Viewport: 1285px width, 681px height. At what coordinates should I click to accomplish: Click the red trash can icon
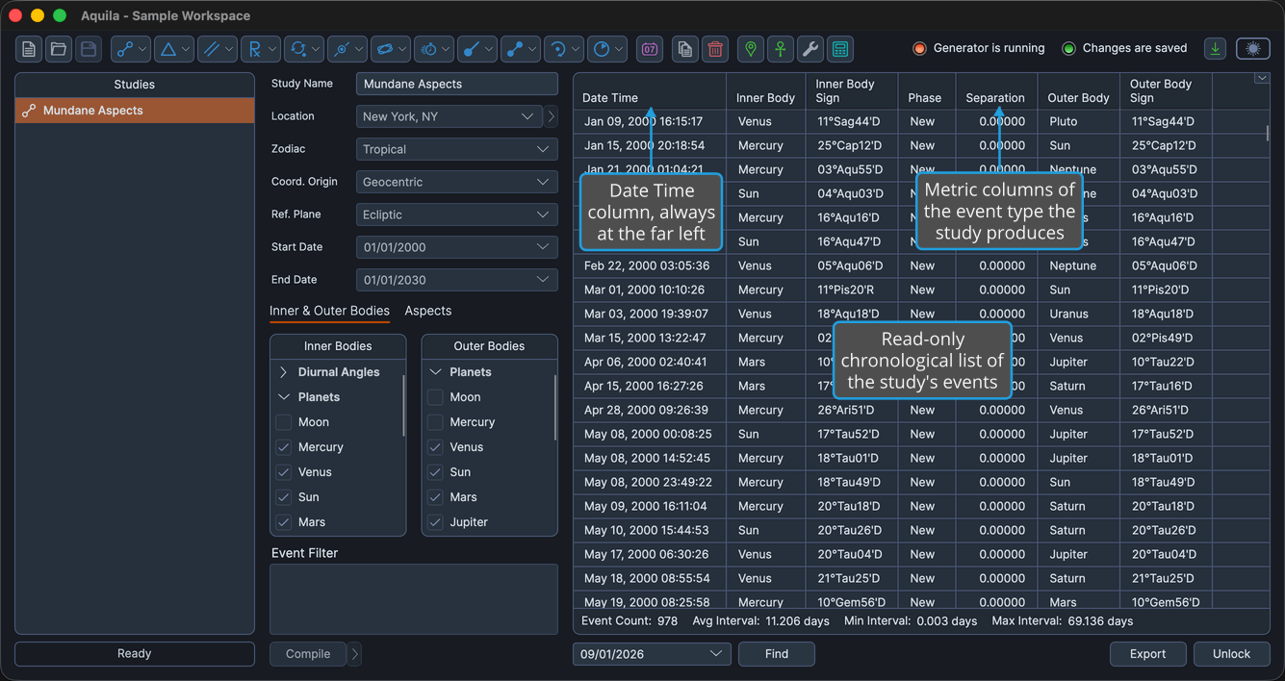click(x=715, y=49)
